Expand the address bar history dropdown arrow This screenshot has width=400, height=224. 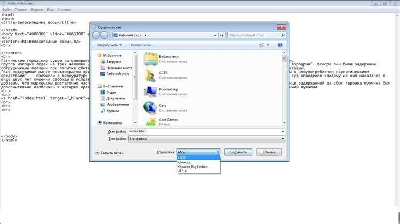click(x=215, y=35)
